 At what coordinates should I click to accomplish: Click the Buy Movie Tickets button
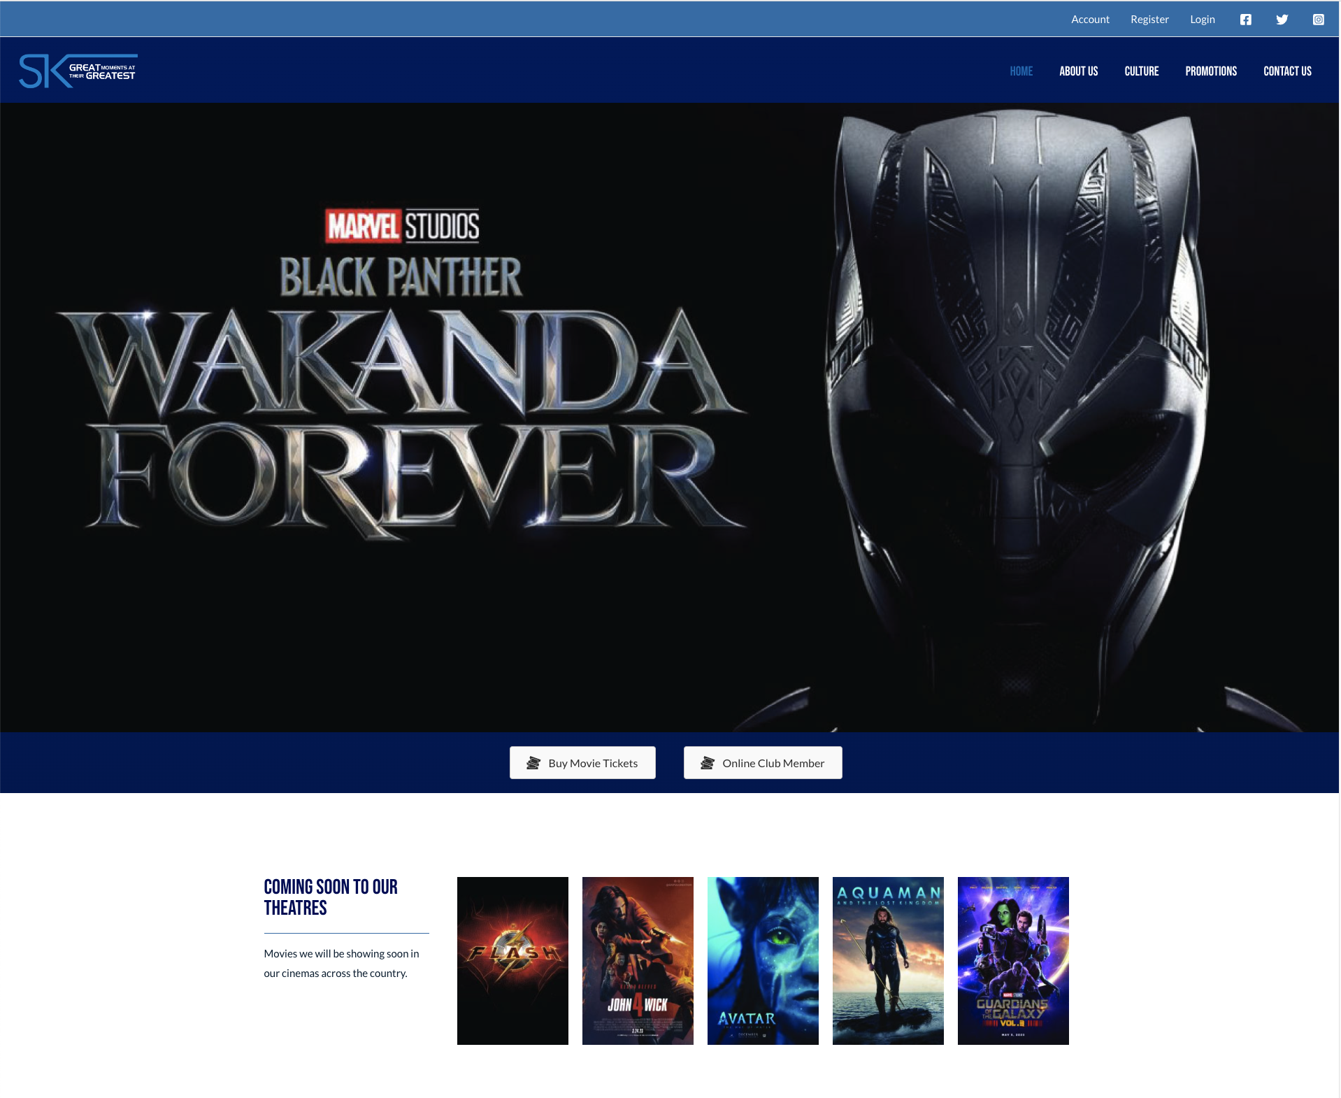[x=582, y=763]
